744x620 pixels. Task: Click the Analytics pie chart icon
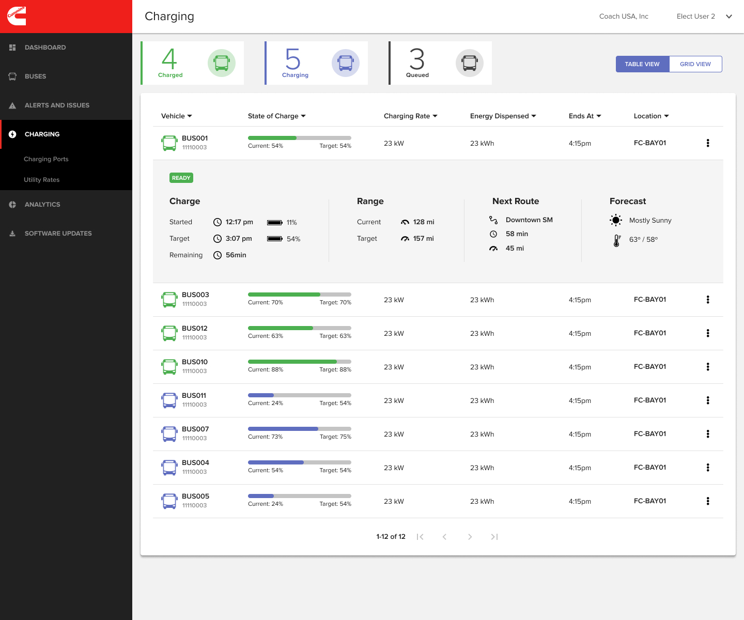(x=12, y=205)
